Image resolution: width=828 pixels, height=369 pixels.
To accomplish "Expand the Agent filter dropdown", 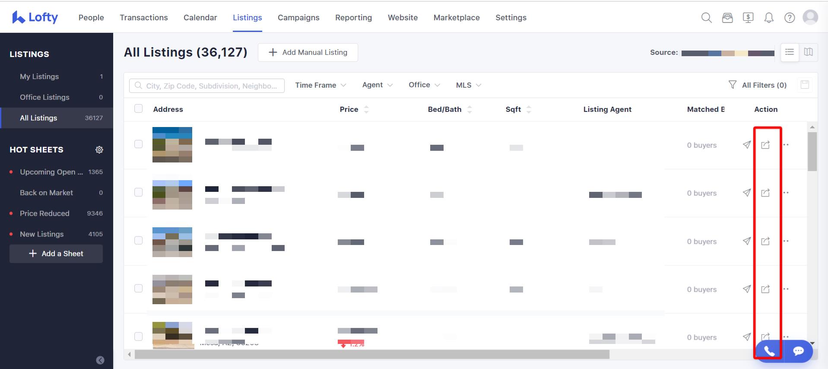I will point(377,85).
